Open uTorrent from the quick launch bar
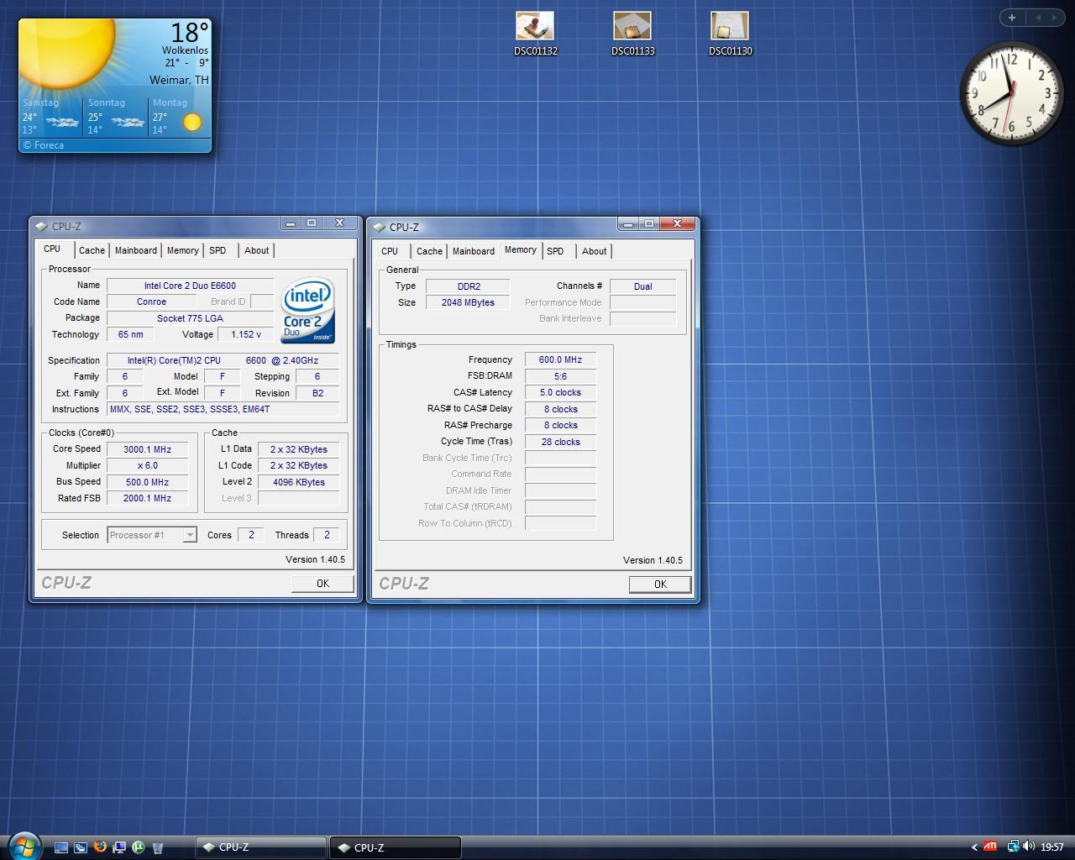 click(139, 847)
